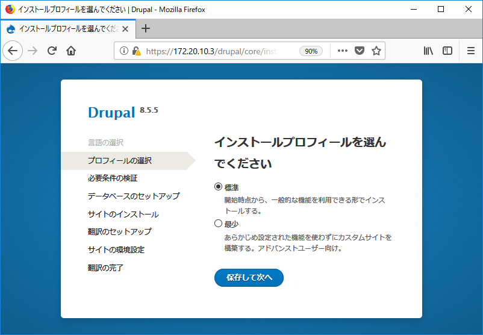Click the 必要条件の検証 step

point(113,178)
